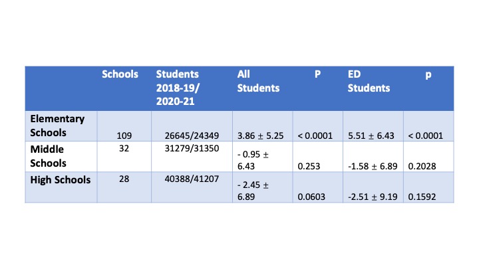
Task: Click the uppercase P column header
Action: (318, 74)
